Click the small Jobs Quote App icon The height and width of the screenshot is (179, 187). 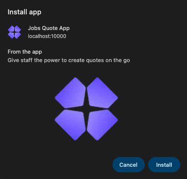click(14, 32)
